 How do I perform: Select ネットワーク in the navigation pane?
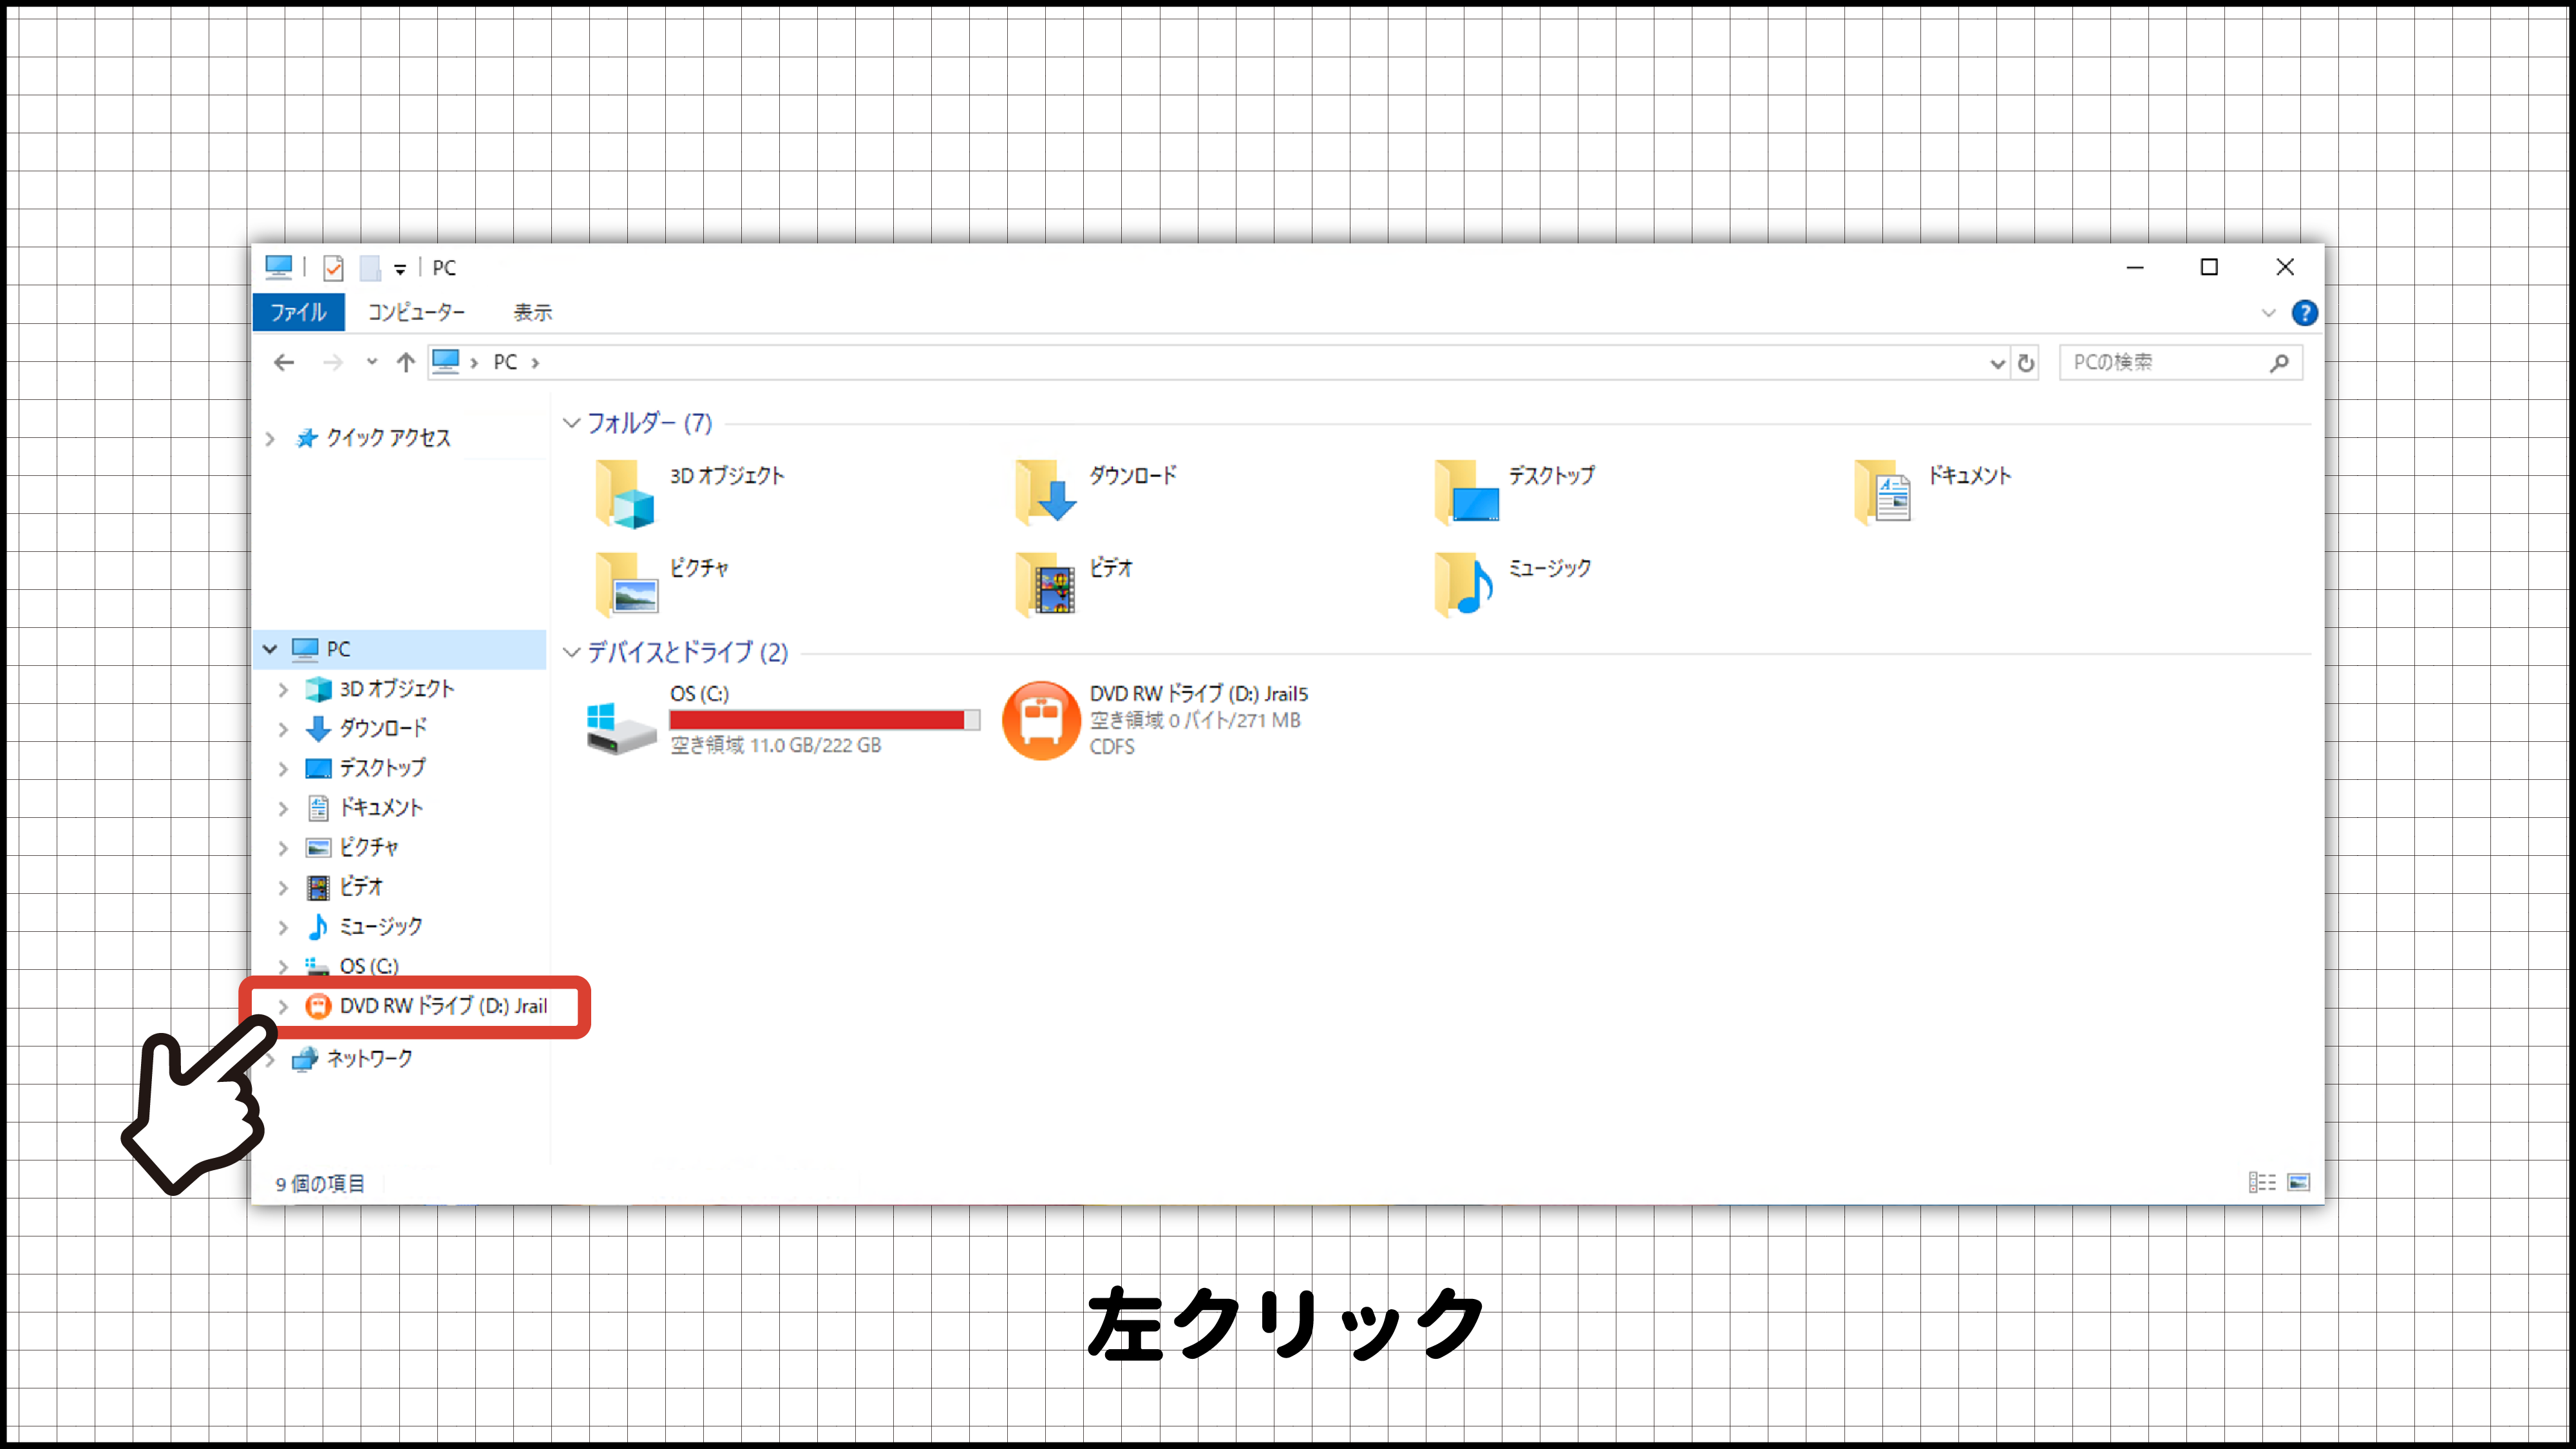[x=369, y=1058]
